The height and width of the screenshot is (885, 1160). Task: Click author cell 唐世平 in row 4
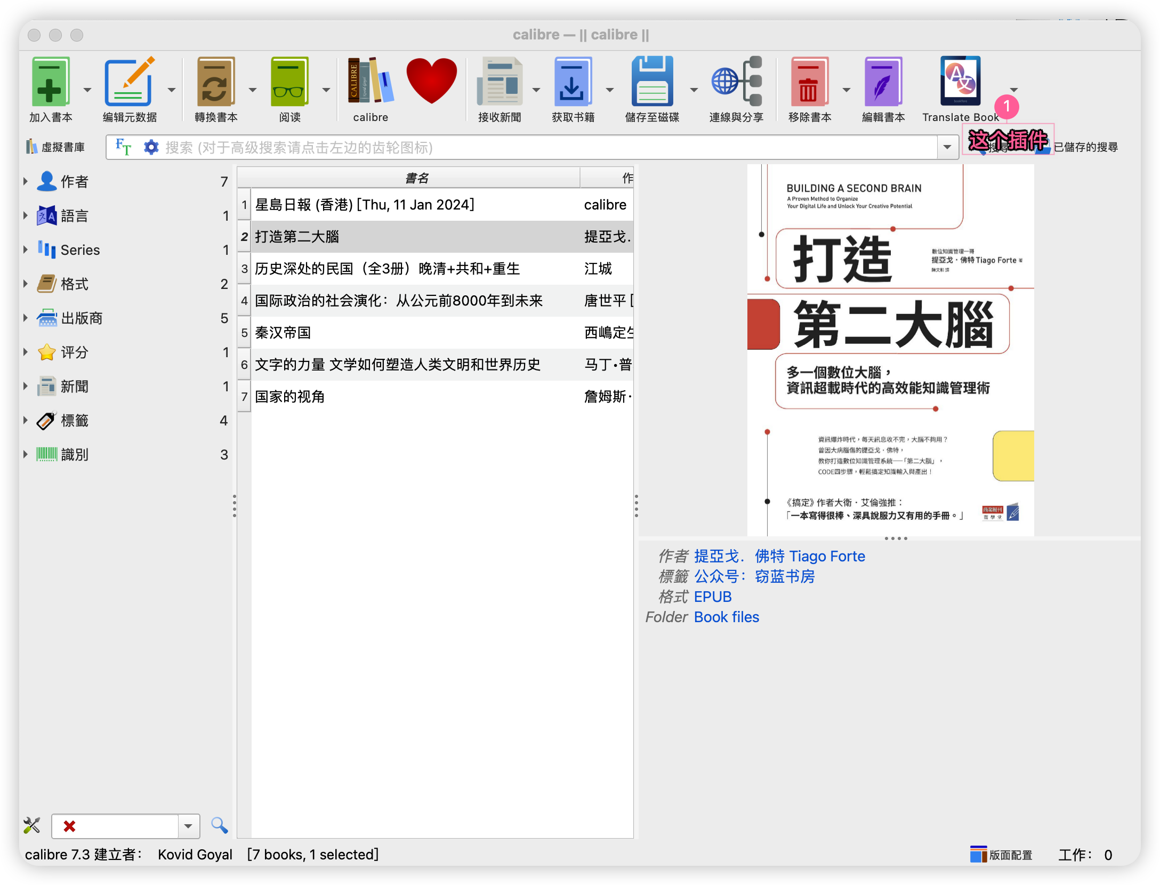coord(608,301)
